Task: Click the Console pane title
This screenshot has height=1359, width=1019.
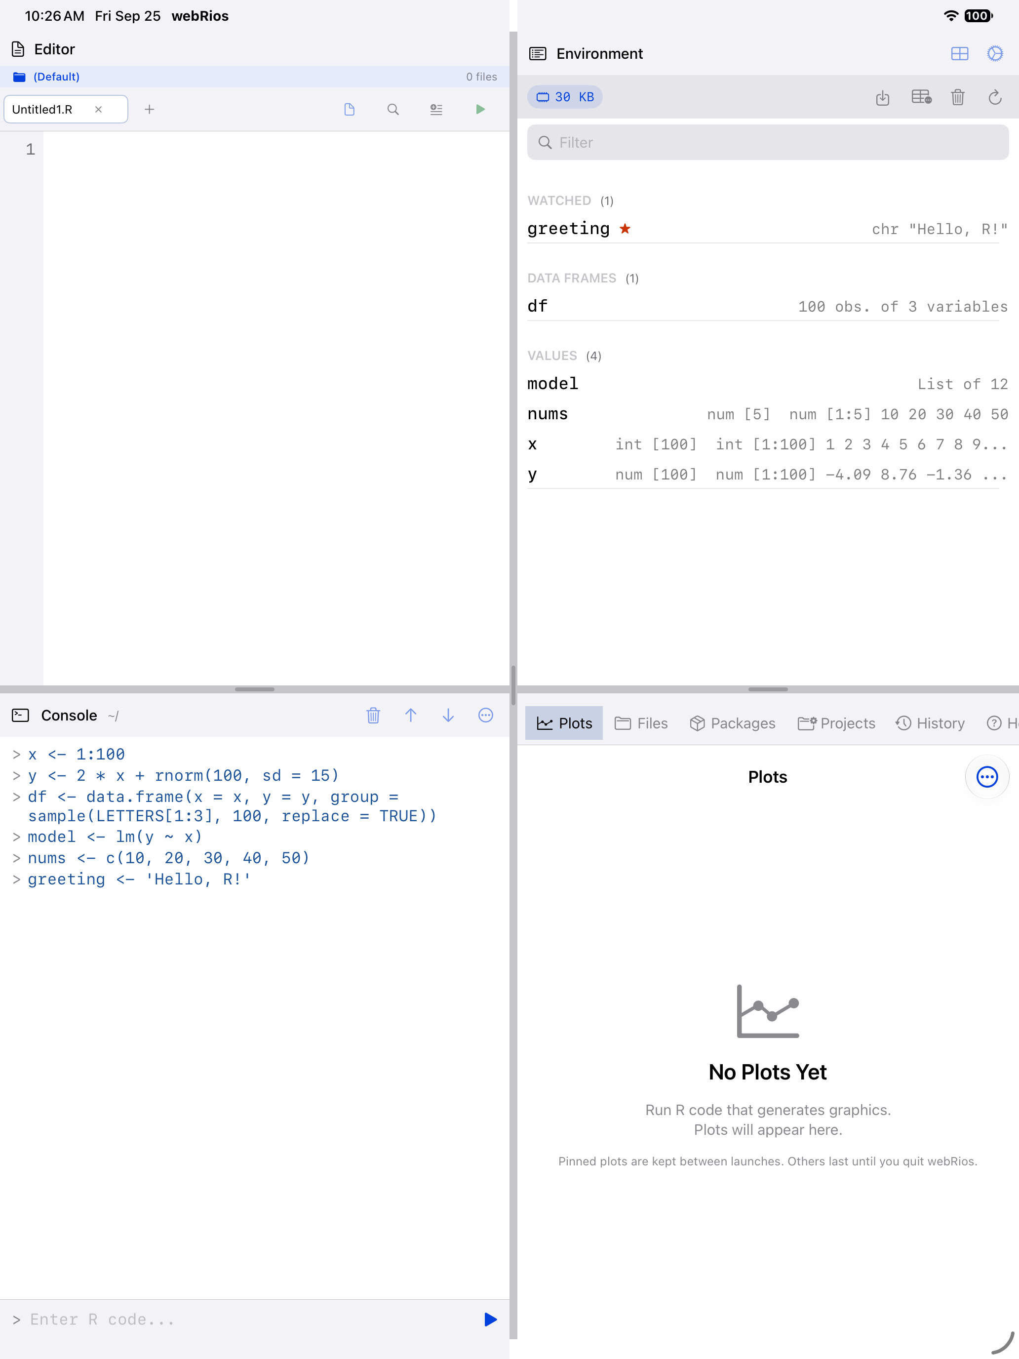Action: coord(69,715)
